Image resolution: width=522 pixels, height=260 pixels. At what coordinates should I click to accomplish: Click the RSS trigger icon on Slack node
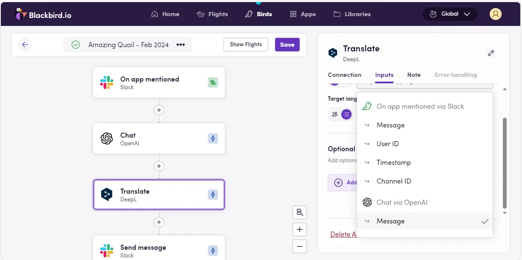tap(213, 82)
